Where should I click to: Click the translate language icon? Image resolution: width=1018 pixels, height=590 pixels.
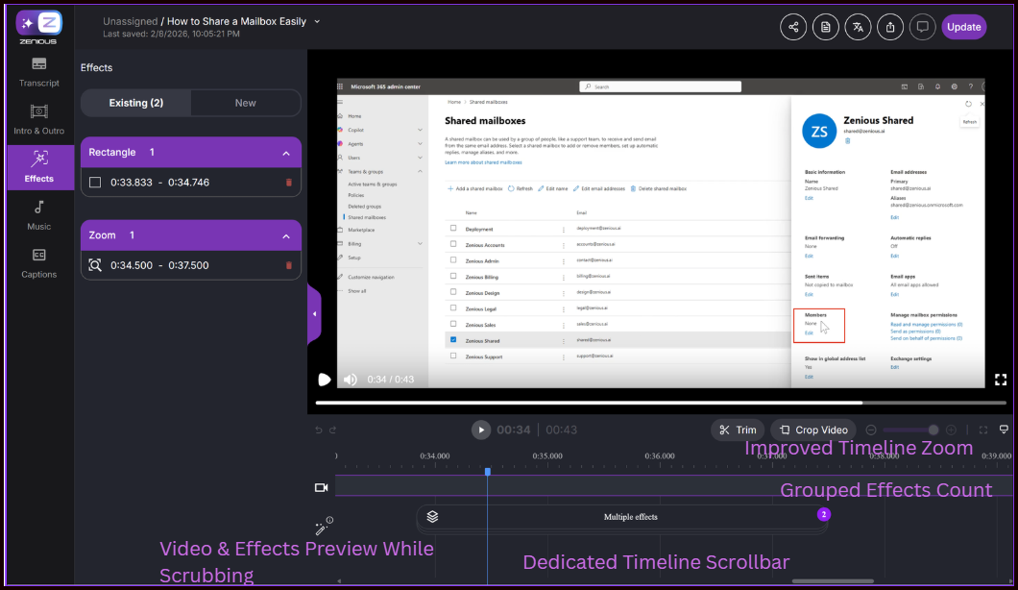coord(858,27)
